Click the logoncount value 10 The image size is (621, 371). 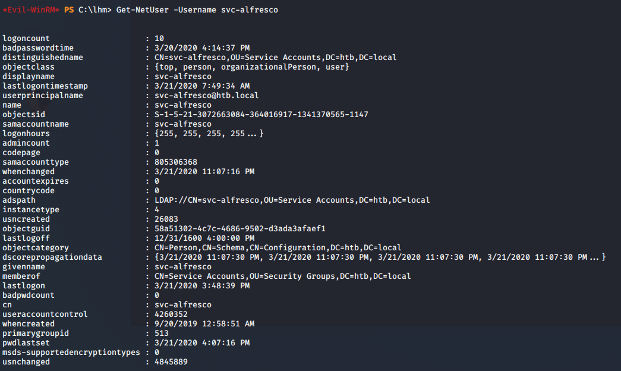[x=159, y=39]
